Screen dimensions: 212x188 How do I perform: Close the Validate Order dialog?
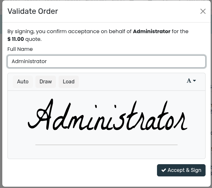(203, 11)
